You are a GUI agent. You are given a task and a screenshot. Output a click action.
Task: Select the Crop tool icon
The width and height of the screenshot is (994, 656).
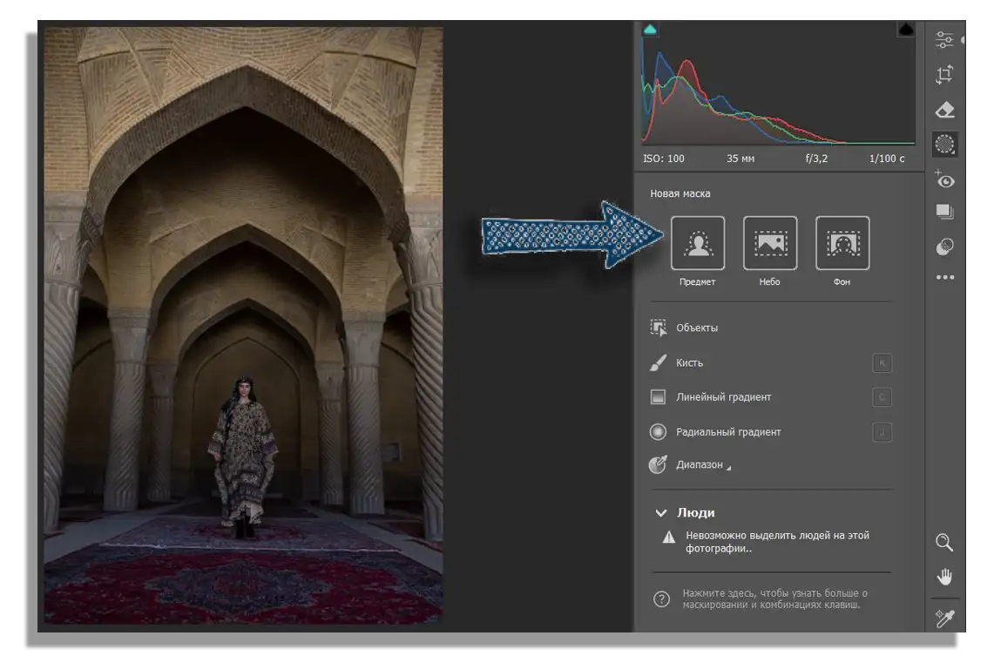tap(944, 75)
